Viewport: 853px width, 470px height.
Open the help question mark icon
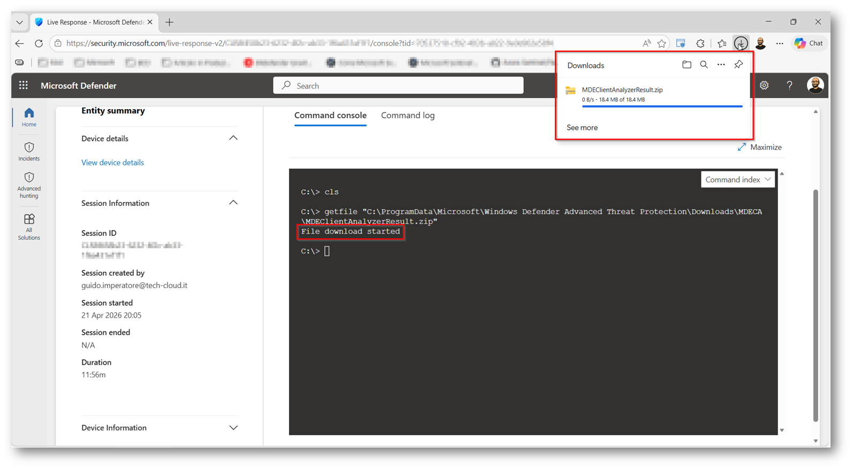pyautogui.click(x=789, y=86)
